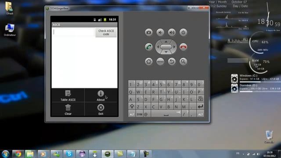This screenshot has width=281, height=158.
Task: Click the emulator Back button
Action: coord(172,61)
